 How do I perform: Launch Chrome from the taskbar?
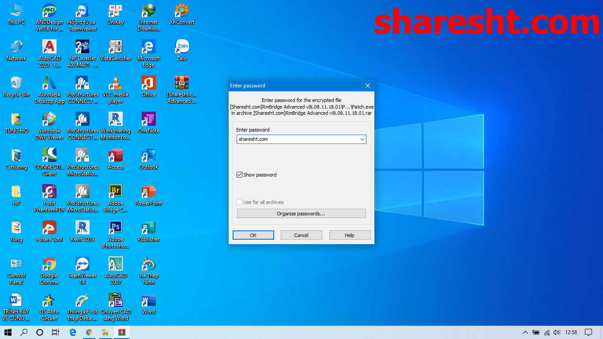click(x=89, y=332)
